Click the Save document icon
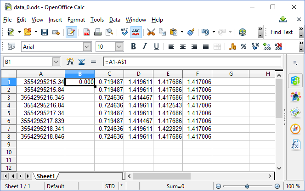 click(45, 32)
